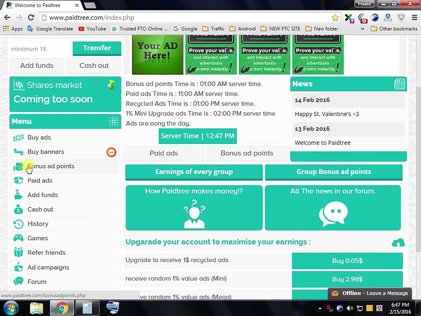Click the Refer friends people icon
This screenshot has height=316, width=421.
click(x=18, y=253)
